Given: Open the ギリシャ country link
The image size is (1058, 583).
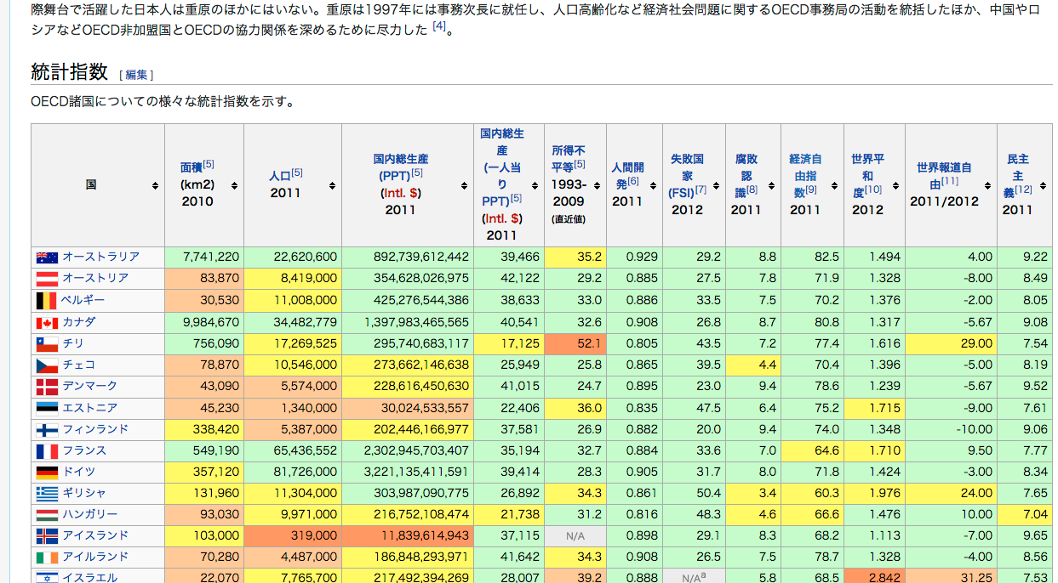Looking at the screenshot, I should (84, 493).
